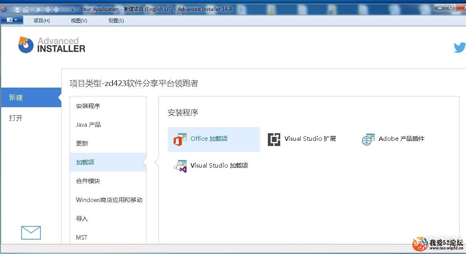Choose the Adobe 产品插件 label

tap(402, 139)
